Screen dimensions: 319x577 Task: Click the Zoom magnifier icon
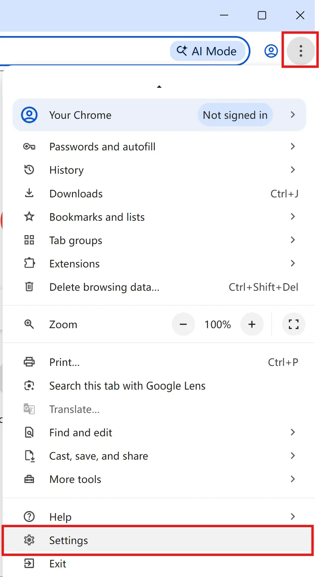(x=29, y=324)
